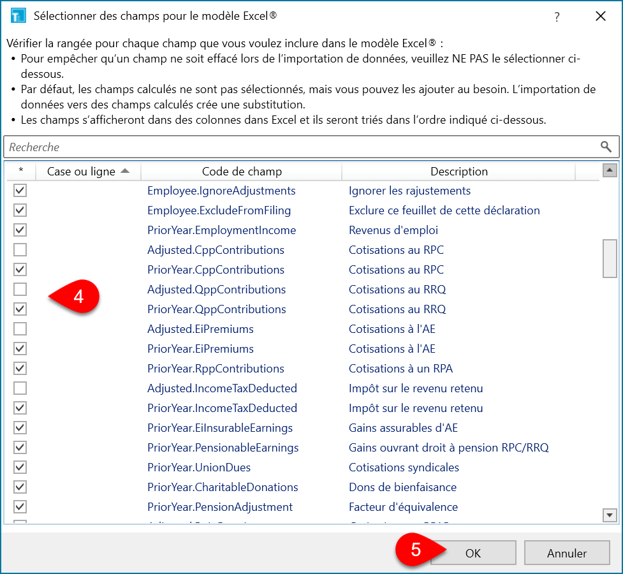Viewport: 623px width, 574px height.
Task: Click the vertical scrollbar thumb
Action: click(x=610, y=258)
